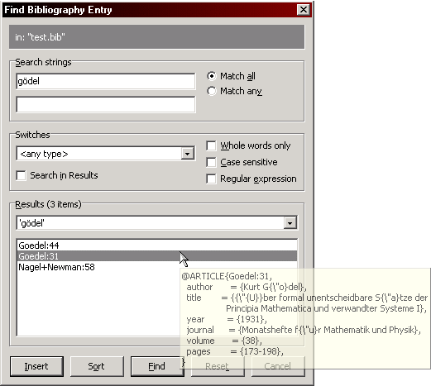Click the Reset button
Screen dimensions: 431x386
[x=218, y=366]
